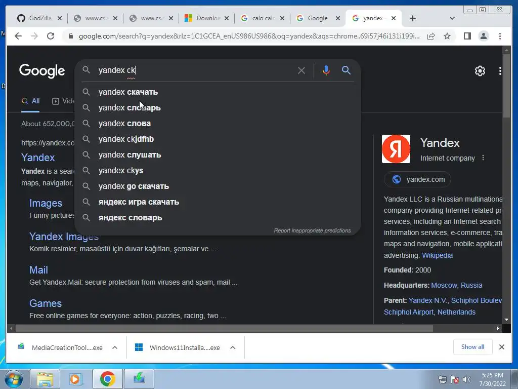Open Google quick settings gear
This screenshot has width=518, height=389.
point(480,71)
